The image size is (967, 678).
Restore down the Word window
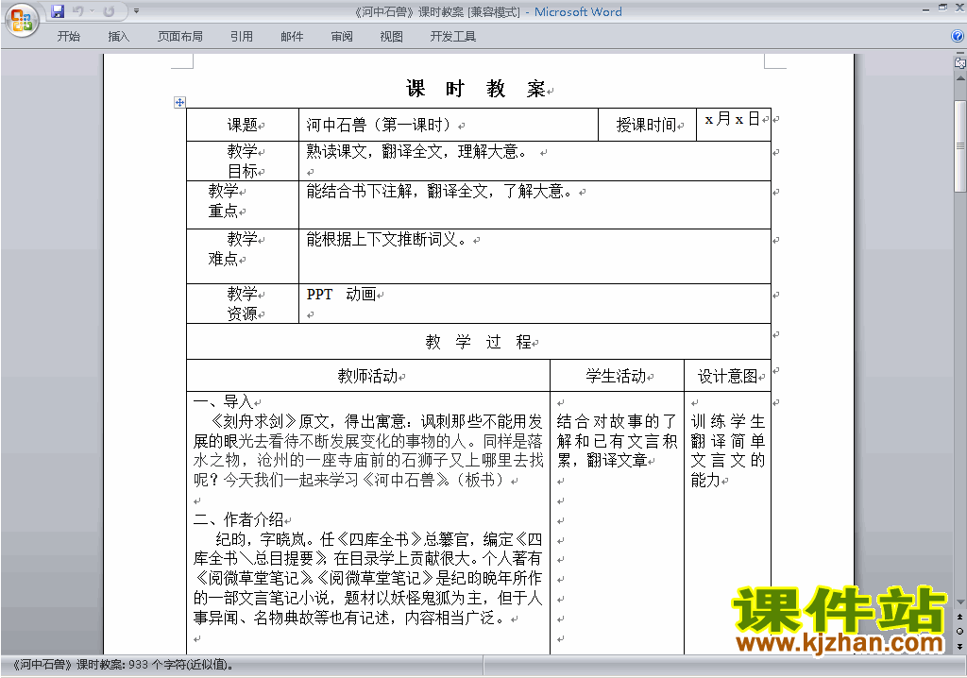tap(942, 8)
